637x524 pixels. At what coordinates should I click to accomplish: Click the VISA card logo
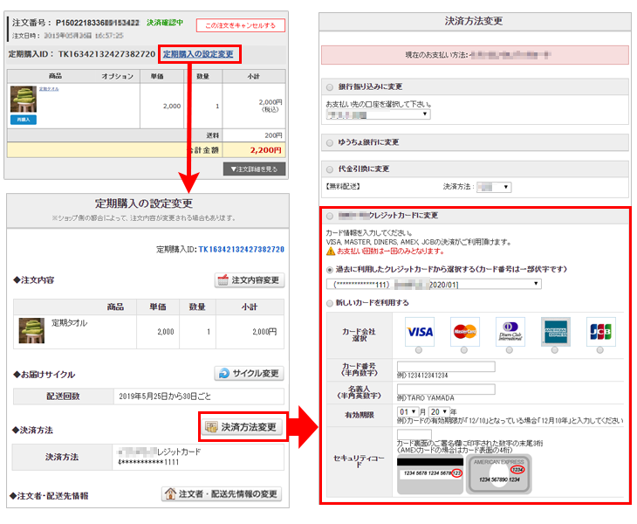click(420, 332)
